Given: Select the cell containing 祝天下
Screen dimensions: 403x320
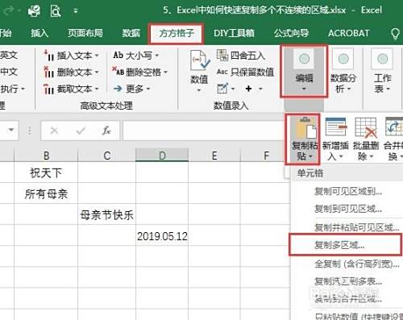Looking at the screenshot, I should (x=46, y=172).
